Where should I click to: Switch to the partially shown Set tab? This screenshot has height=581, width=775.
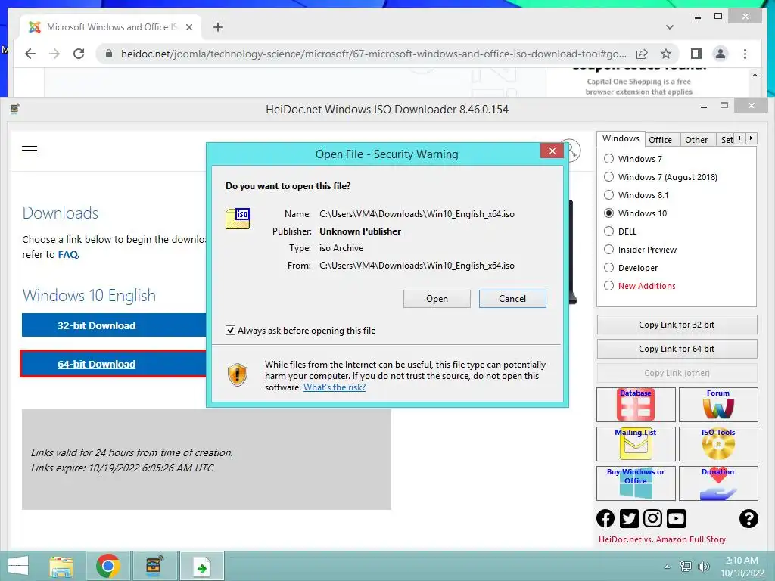click(x=726, y=140)
